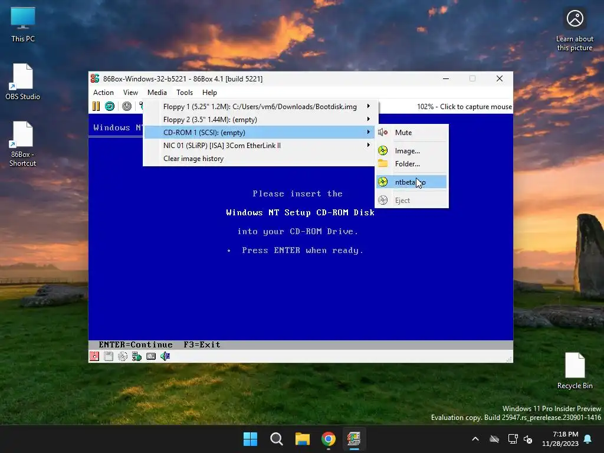Click the 86Box title bar app icon
This screenshot has height=453, width=604.
coord(95,78)
